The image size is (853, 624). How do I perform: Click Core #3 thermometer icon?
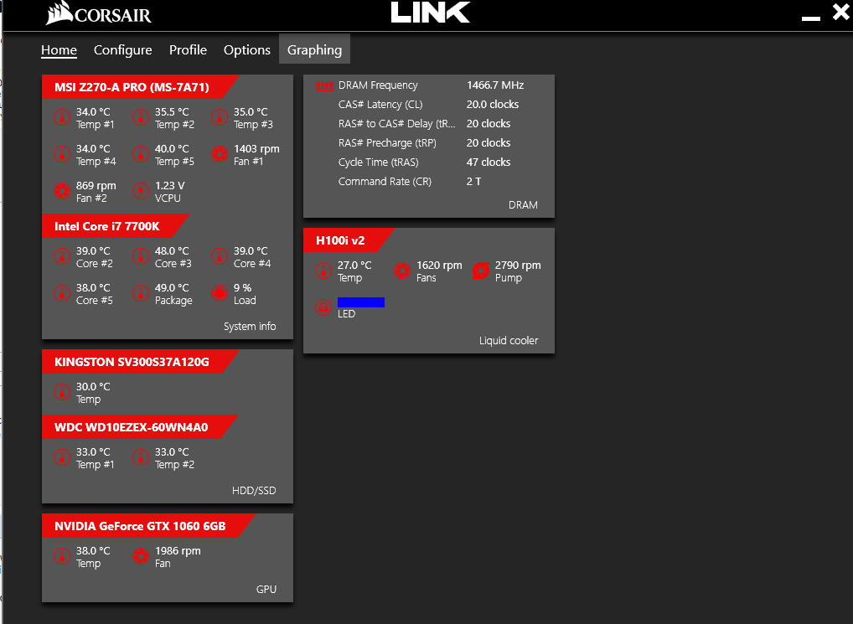[x=141, y=256]
